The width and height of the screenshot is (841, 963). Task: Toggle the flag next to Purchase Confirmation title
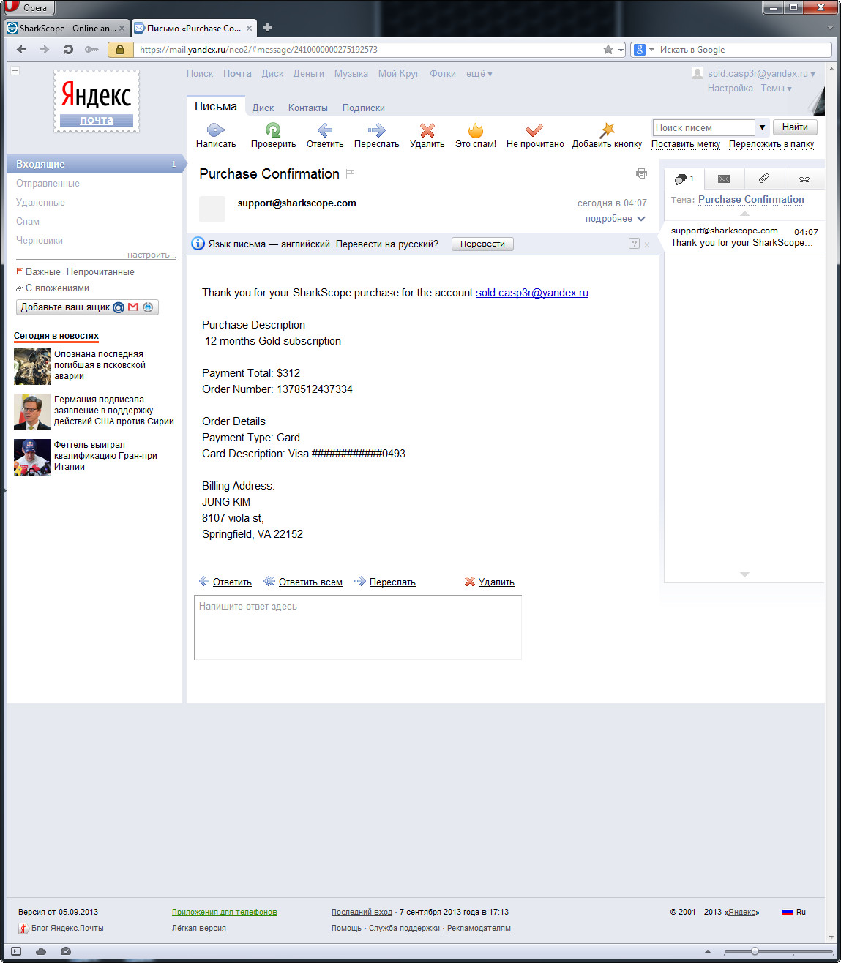tap(350, 173)
